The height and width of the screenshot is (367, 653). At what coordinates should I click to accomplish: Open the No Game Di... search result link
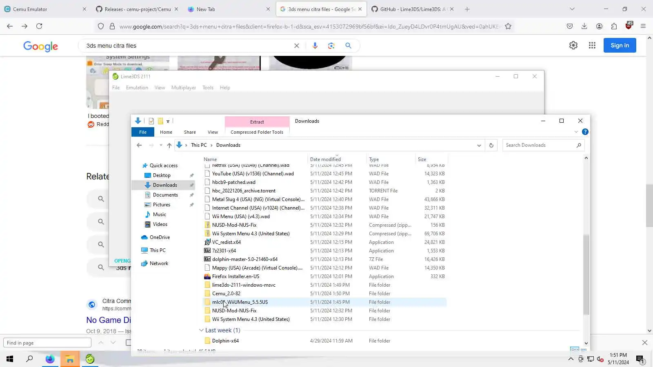pyautogui.click(x=109, y=320)
